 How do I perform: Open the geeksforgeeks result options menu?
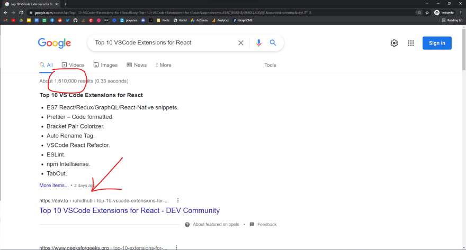click(176, 247)
